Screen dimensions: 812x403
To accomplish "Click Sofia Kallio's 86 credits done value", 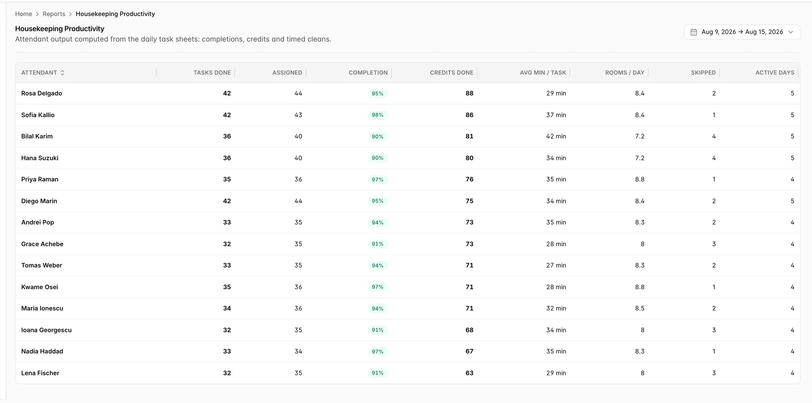I will (x=469, y=115).
